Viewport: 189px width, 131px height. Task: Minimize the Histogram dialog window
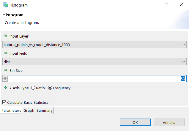pos(152,5)
